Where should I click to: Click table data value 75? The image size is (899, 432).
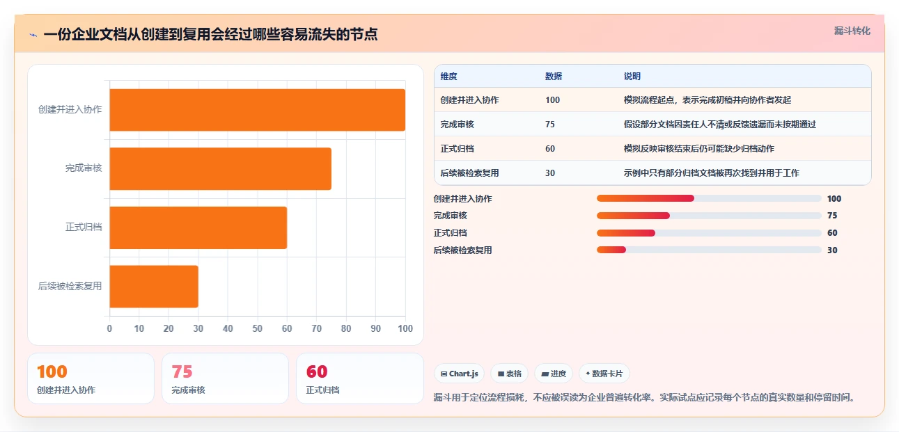click(550, 125)
